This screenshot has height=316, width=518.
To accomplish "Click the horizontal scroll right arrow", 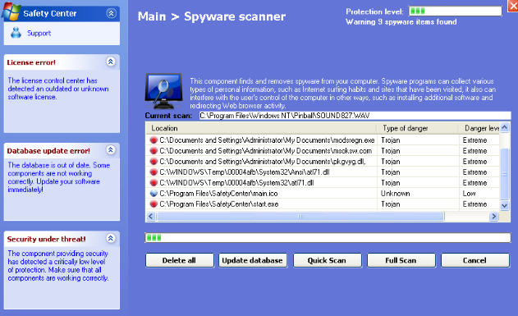I will (x=493, y=217).
